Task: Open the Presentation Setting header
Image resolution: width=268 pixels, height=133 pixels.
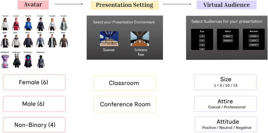Action: pos(124,5)
